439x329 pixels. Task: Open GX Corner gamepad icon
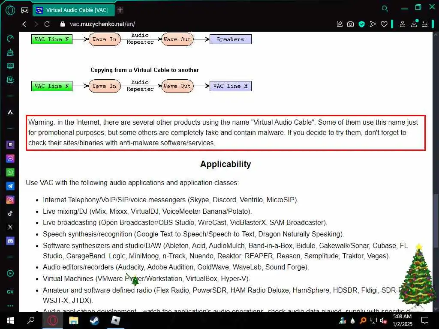[24, 10]
